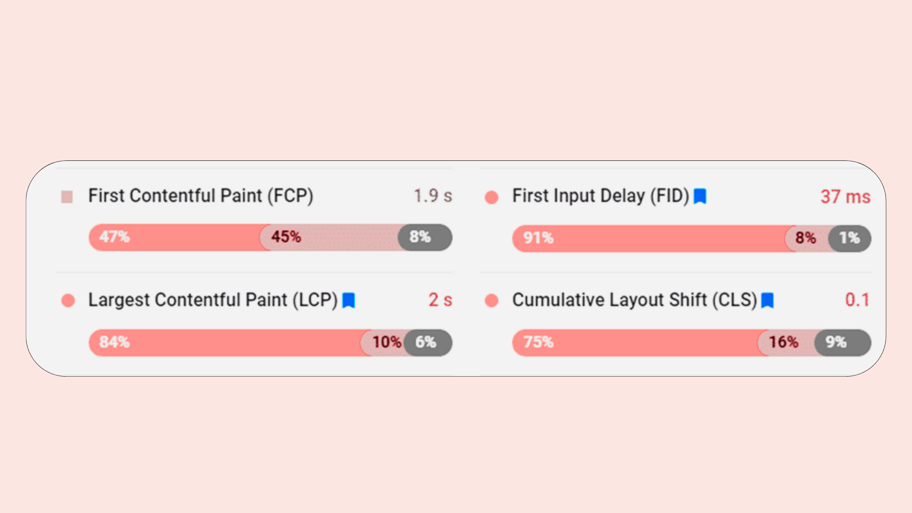Image resolution: width=912 pixels, height=513 pixels.
Task: Click the pink square legend icon before FCP
Action: tap(67, 196)
